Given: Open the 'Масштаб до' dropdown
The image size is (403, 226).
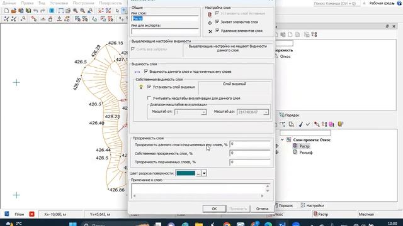Looking at the screenshot, I should coord(266,112).
